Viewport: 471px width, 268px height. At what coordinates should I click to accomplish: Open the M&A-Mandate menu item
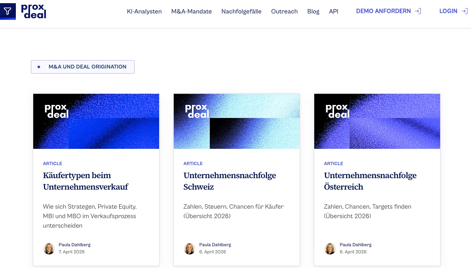[191, 11]
